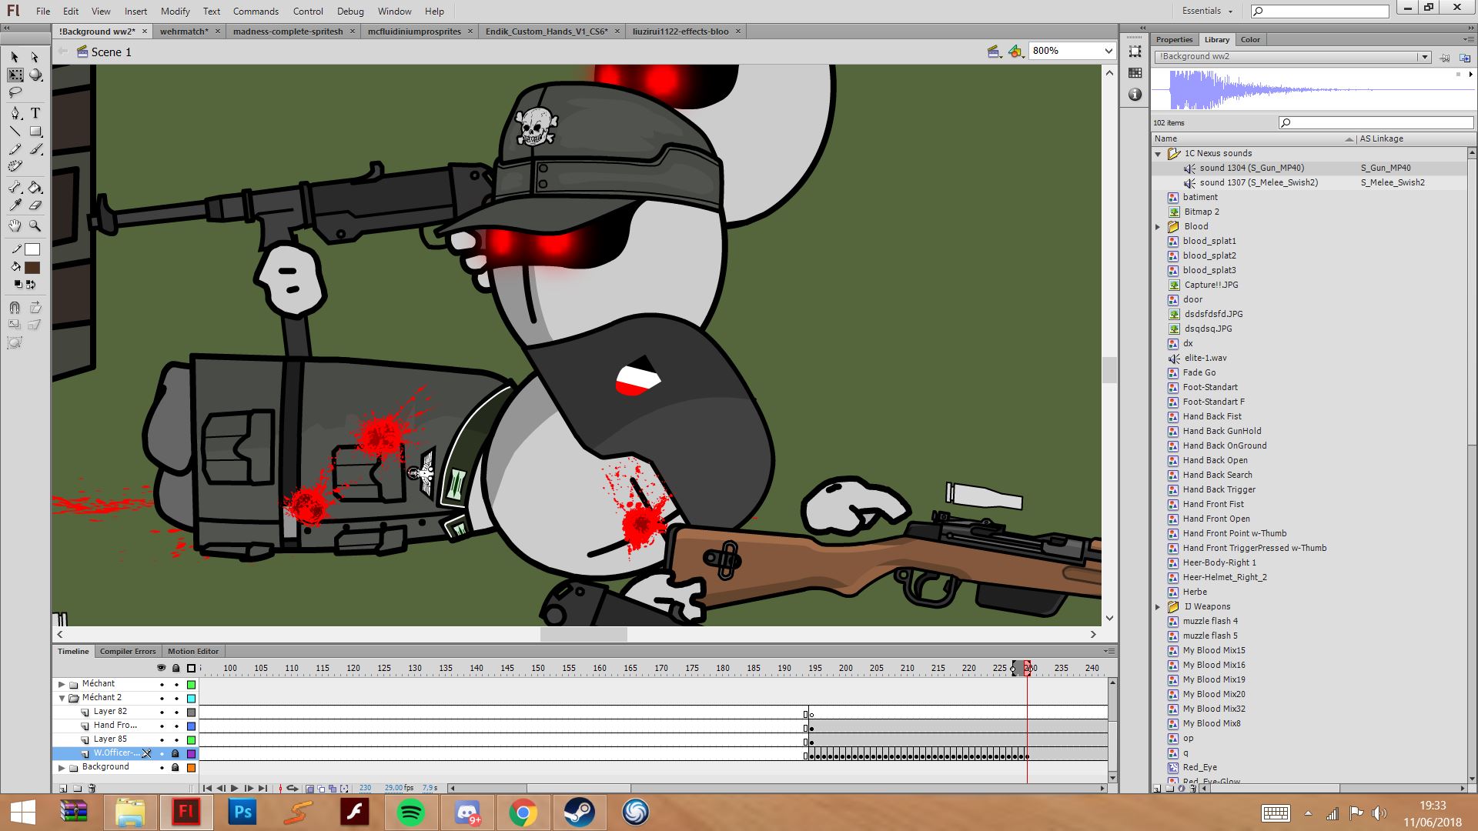The height and width of the screenshot is (831, 1478).
Task: Toggle Lock All Layers padlock header
Action: click(176, 668)
